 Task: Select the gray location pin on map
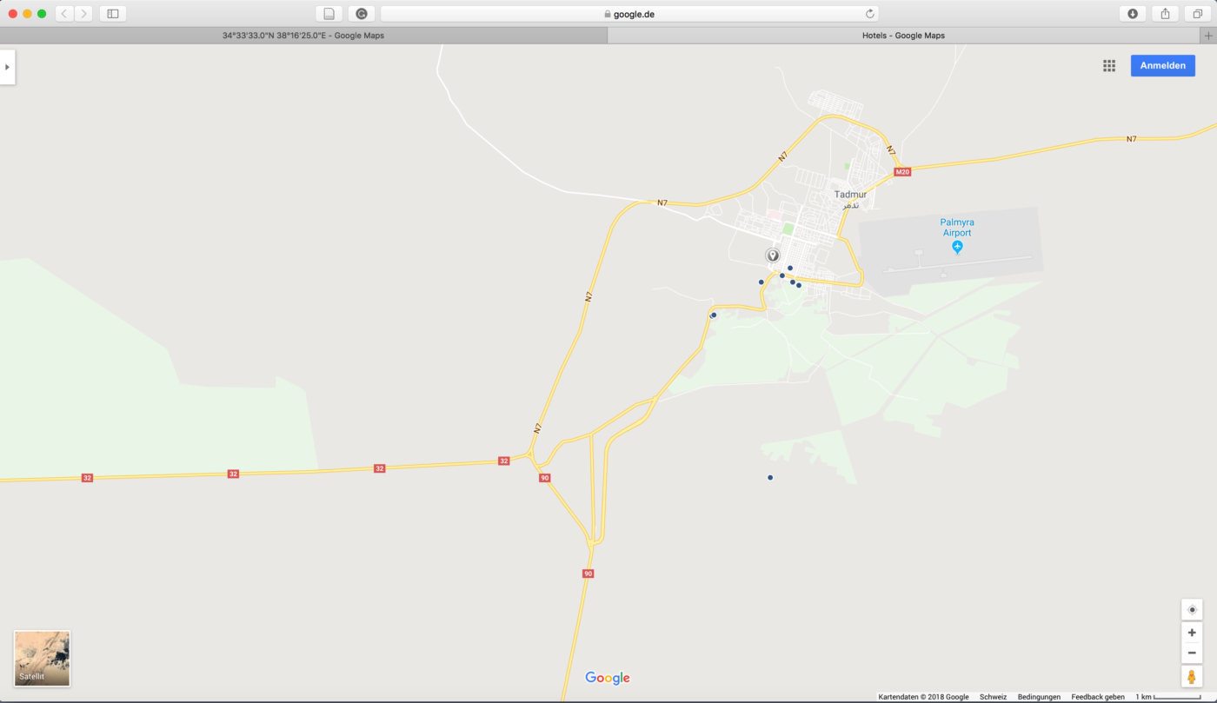coord(772,255)
